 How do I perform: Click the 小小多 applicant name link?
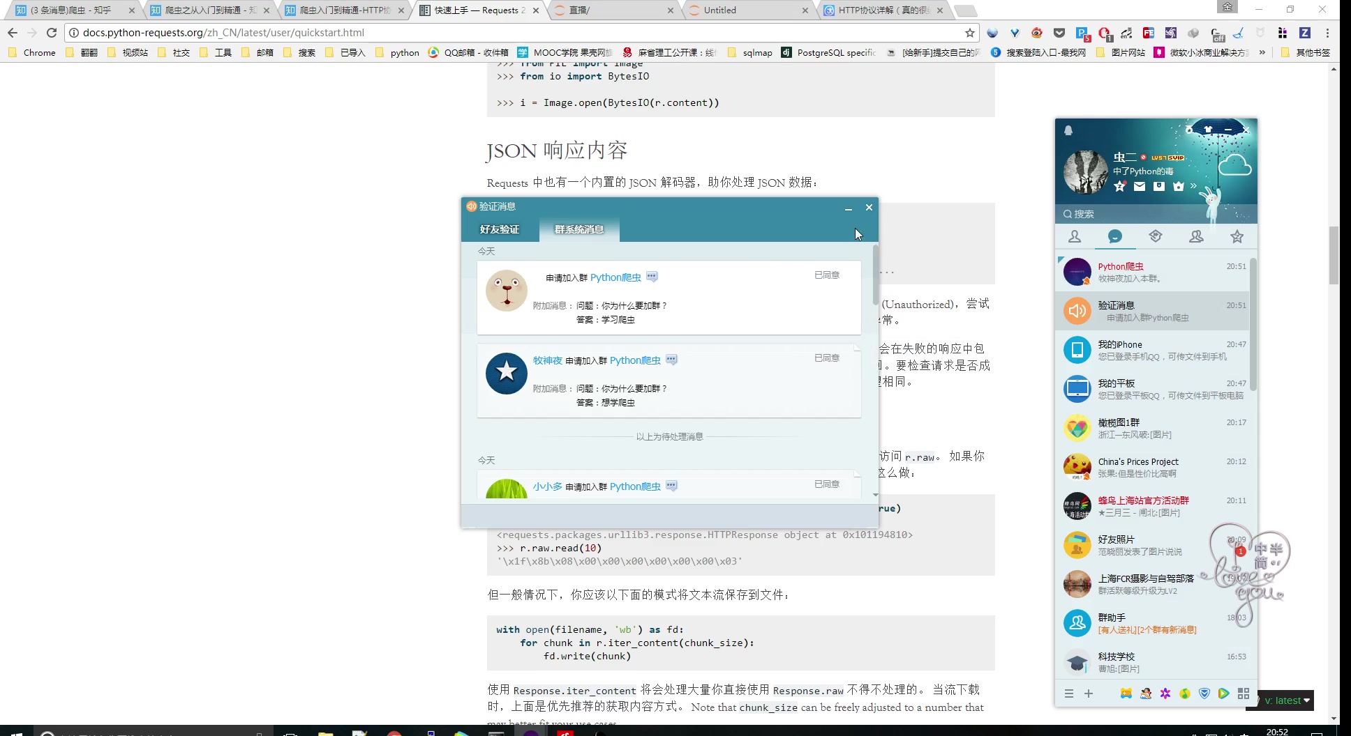(548, 486)
